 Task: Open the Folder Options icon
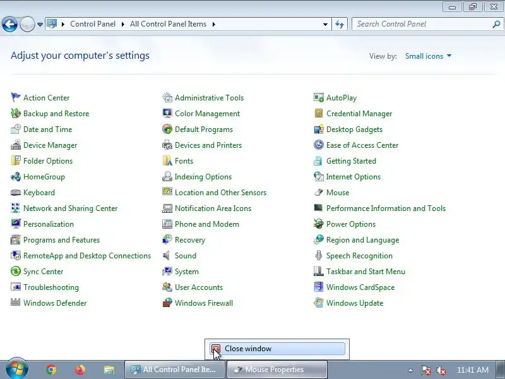pos(15,160)
